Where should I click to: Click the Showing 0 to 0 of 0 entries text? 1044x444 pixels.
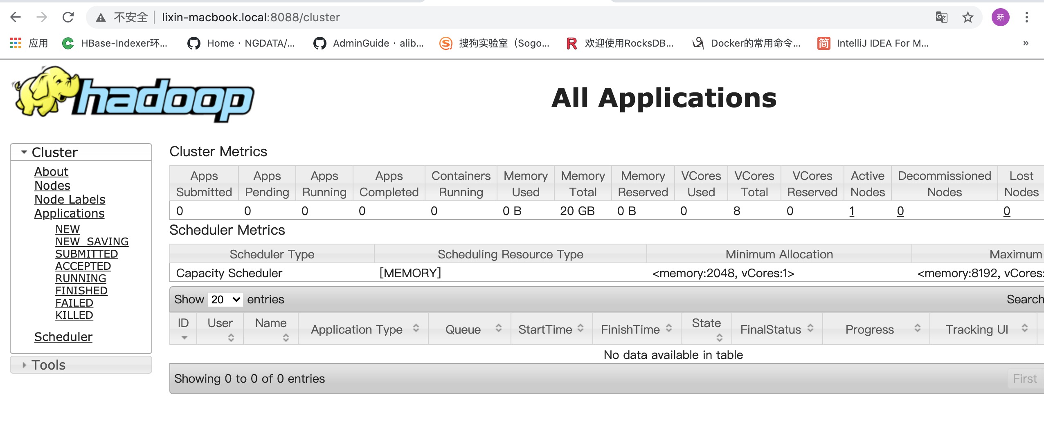[250, 379]
